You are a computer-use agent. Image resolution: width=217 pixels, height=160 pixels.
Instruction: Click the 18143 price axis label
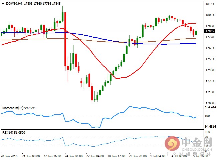coord(210,4)
